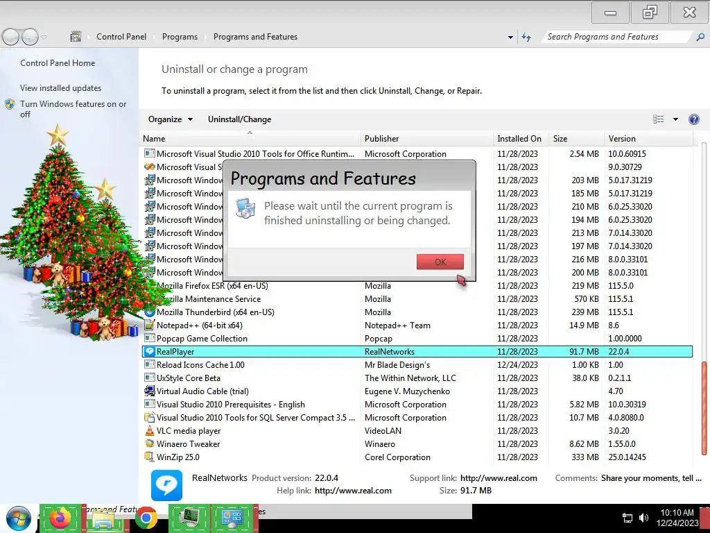This screenshot has width=710, height=533.
Task: Launch Firefox from the taskbar
Action: (60, 518)
